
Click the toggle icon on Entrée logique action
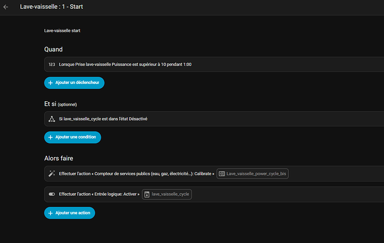[x=52, y=194]
